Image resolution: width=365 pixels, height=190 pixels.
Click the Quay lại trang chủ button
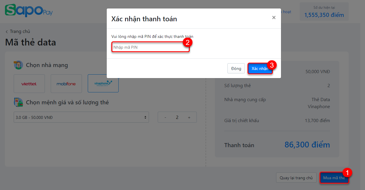pos(296,178)
